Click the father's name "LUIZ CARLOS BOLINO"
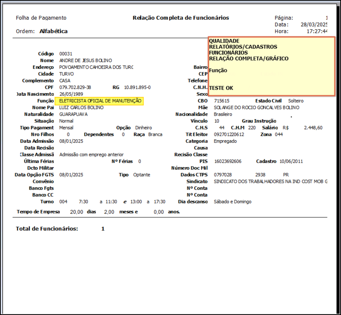341x315 pixels. (81, 107)
